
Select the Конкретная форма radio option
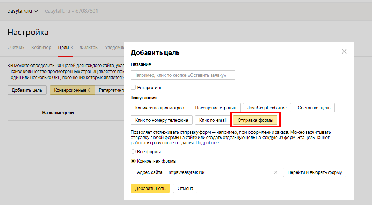(133, 161)
